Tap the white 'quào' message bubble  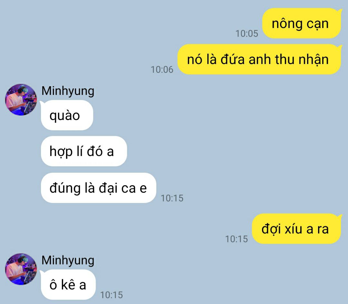tap(67, 115)
